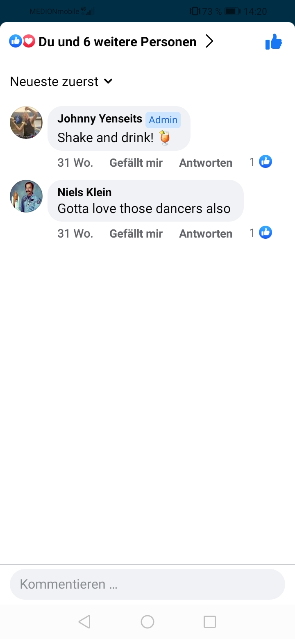
Task: Open the reactions list chevron arrow
Action: (209, 41)
